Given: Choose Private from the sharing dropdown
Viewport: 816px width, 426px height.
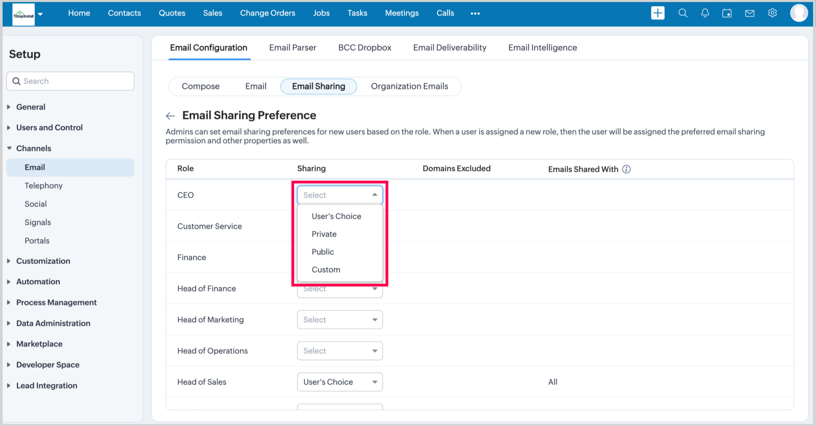Looking at the screenshot, I should tap(324, 234).
